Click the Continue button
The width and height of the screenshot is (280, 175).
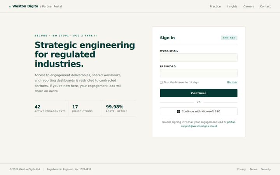(199, 93)
